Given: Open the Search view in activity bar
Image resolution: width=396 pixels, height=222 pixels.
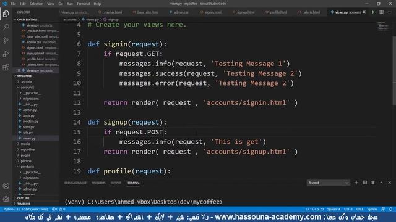Looking at the screenshot, I should 6,27.
